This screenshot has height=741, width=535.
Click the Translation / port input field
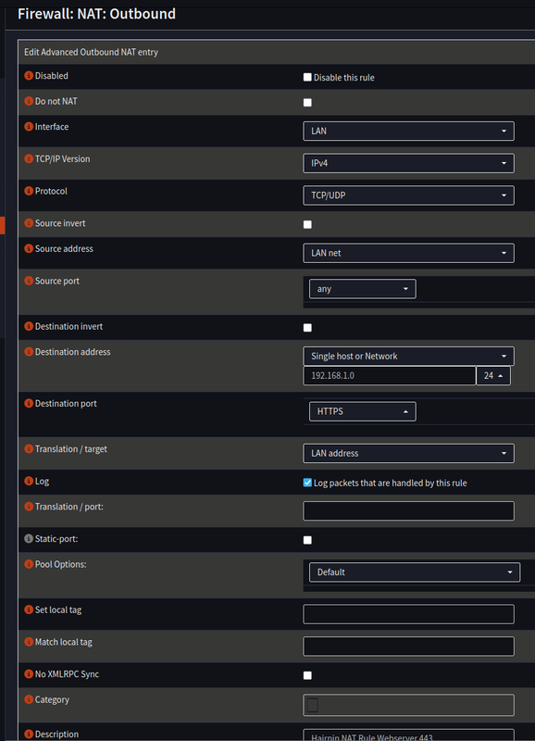[408, 511]
